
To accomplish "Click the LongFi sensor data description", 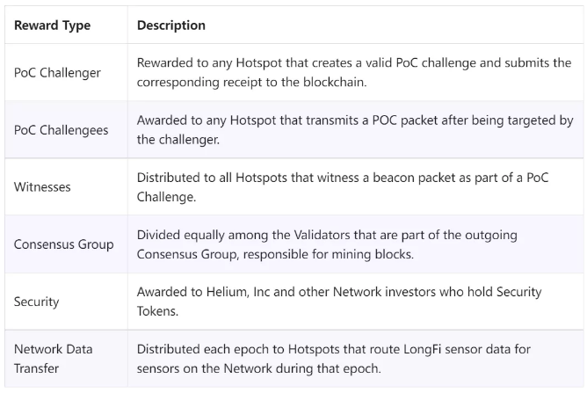I will point(334,359).
